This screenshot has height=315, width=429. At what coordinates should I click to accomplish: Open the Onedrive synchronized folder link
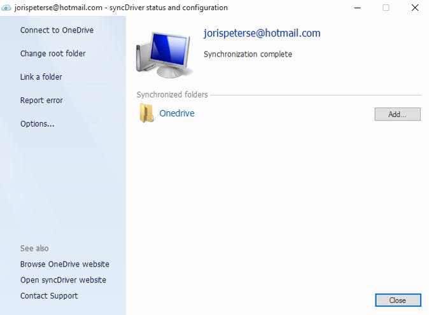pyautogui.click(x=177, y=113)
